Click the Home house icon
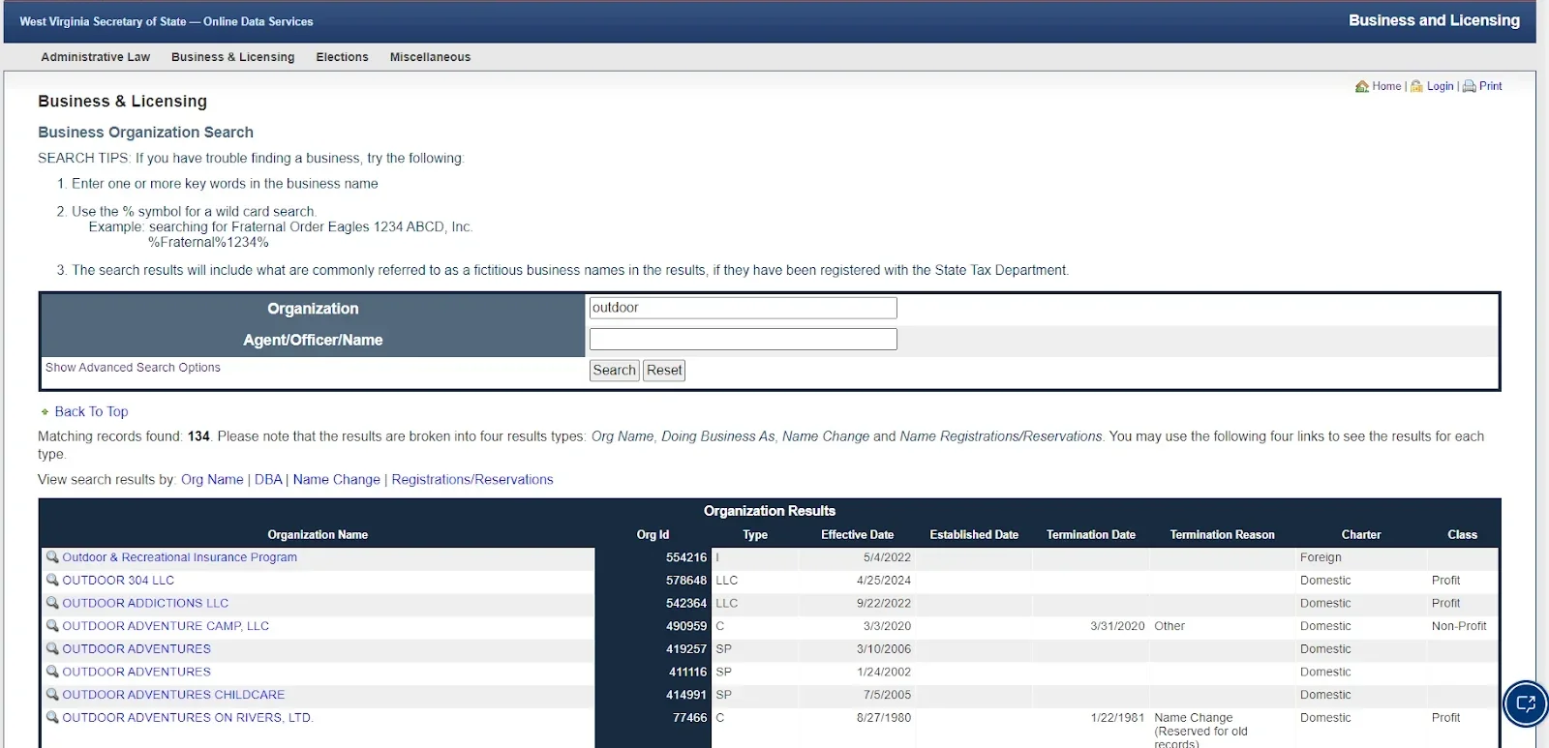 (x=1362, y=86)
